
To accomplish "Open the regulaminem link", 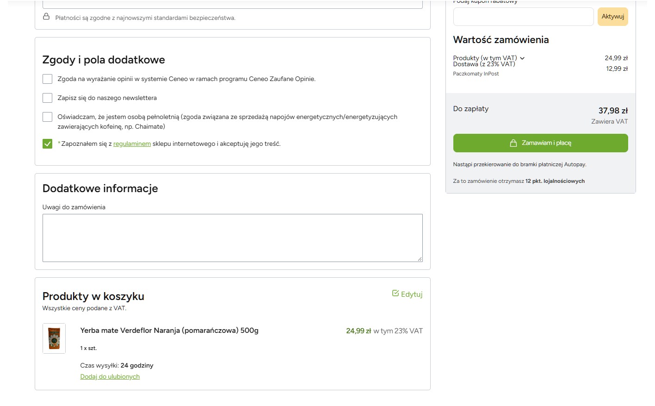I will 132,144.
